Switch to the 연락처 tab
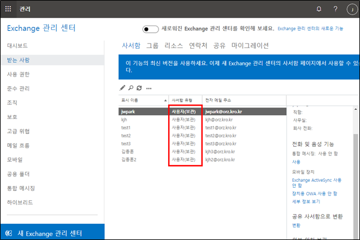 pyautogui.click(x=198, y=46)
